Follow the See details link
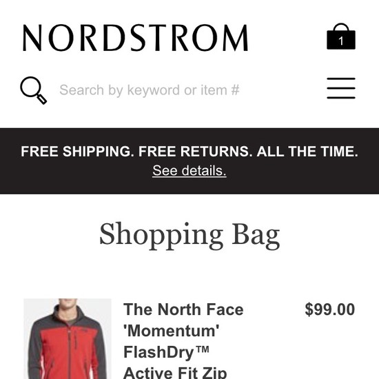 pyautogui.click(x=189, y=171)
